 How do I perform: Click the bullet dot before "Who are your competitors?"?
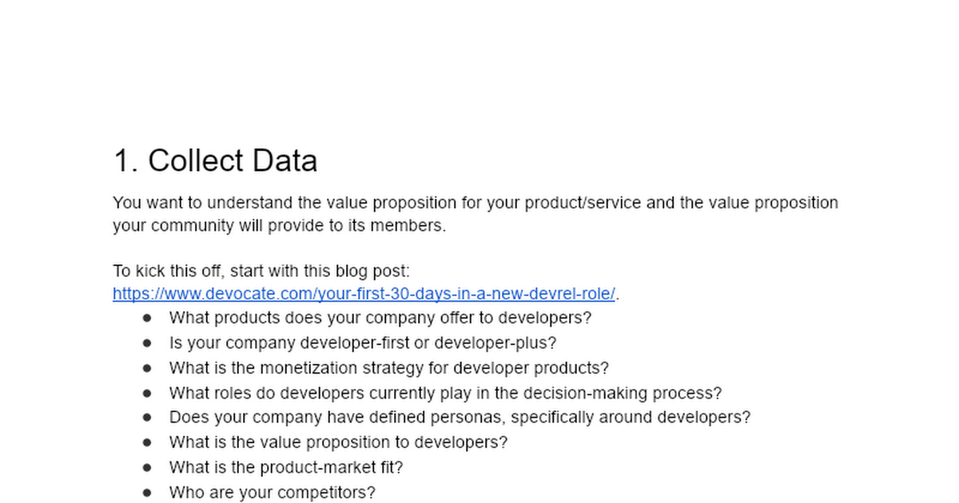pos(147,493)
